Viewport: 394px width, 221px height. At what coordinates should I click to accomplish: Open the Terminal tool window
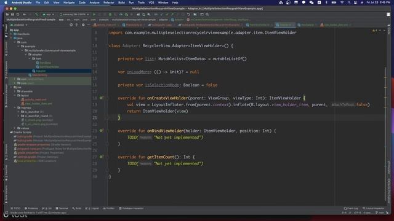(62, 208)
